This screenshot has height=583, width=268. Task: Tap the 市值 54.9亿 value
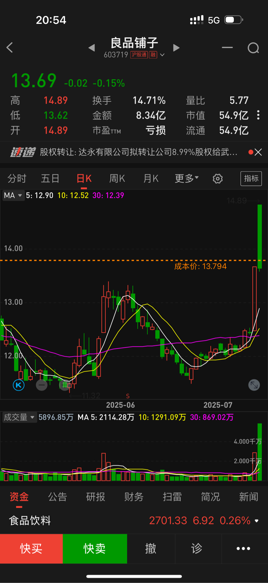[234, 116]
